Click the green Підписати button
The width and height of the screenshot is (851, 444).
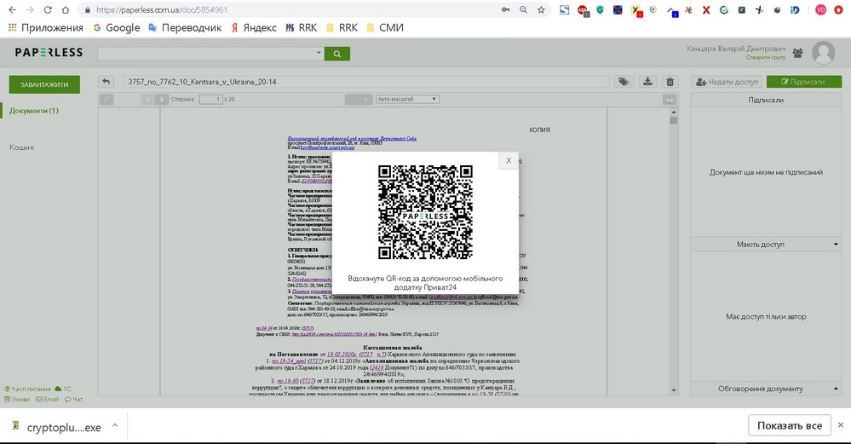coord(804,82)
